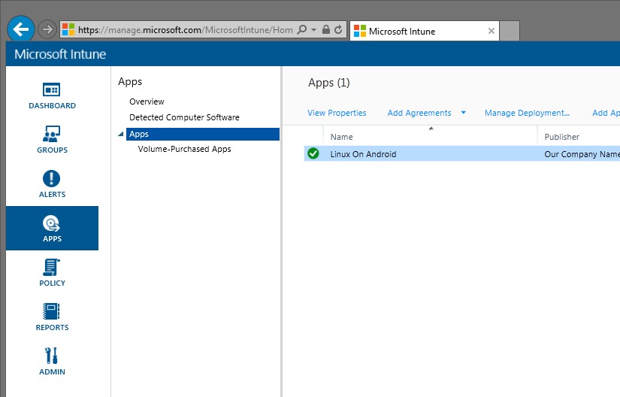620x397 pixels.
Task: Click the address bar lock icon
Action: [326, 29]
